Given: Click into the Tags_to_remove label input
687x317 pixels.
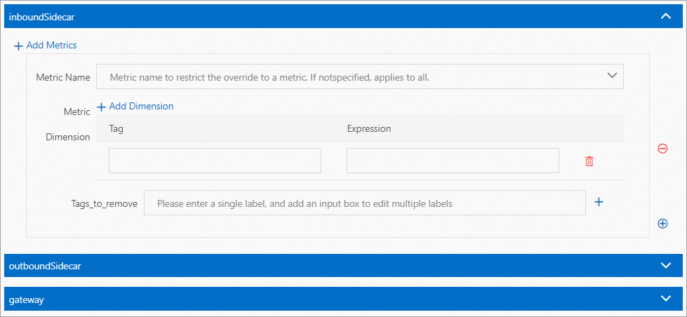Looking at the screenshot, I should coord(364,203).
